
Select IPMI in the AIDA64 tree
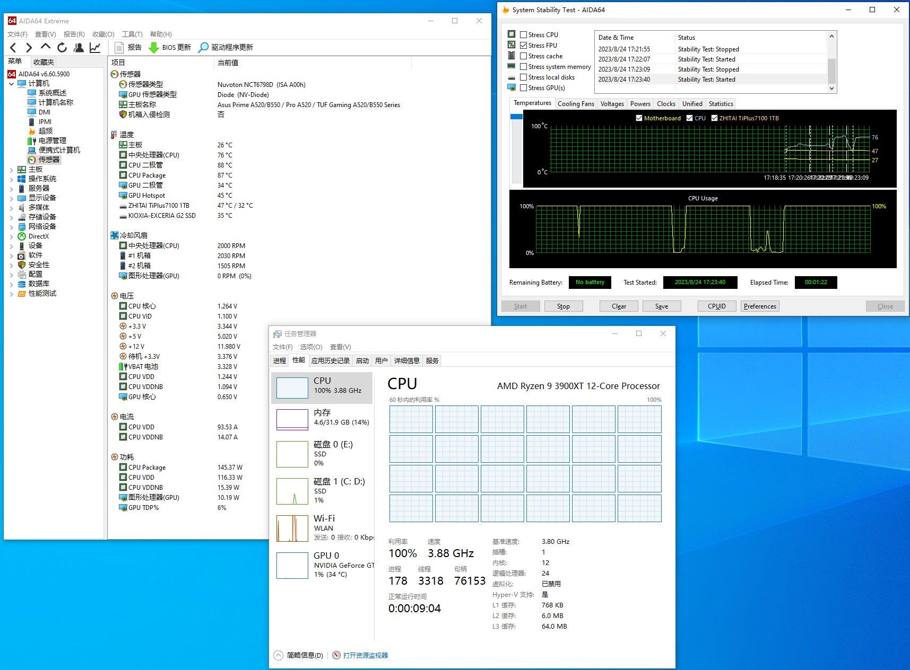point(40,121)
